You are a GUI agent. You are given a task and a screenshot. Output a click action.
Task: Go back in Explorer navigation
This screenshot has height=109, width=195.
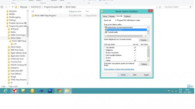coord(2,7)
